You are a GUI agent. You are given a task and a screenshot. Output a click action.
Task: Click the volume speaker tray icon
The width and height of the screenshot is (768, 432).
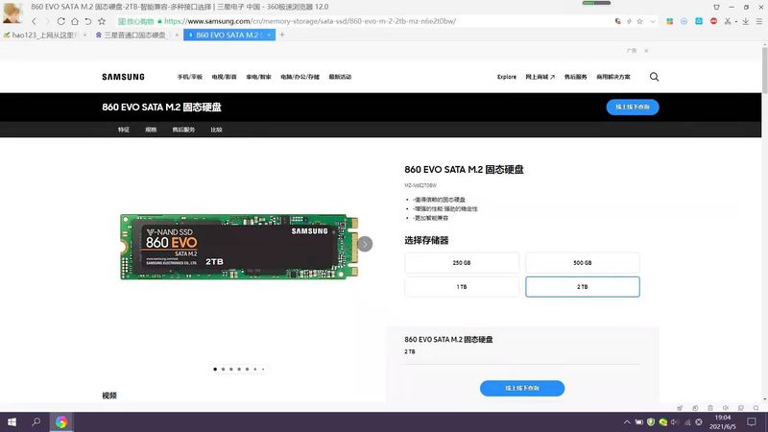click(x=675, y=421)
